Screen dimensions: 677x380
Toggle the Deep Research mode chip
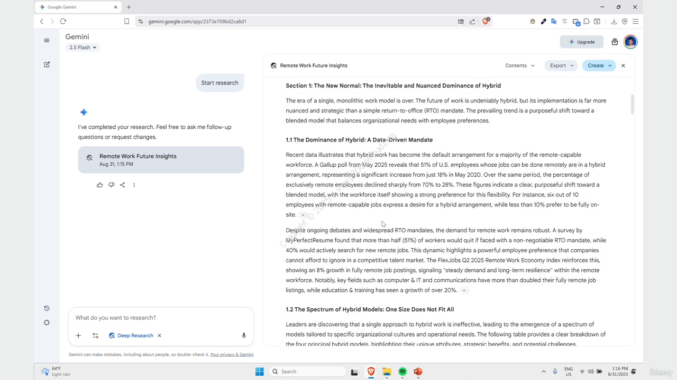point(131,336)
